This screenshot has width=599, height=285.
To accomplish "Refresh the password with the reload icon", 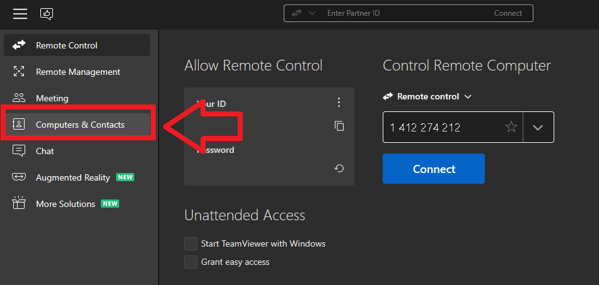I will point(339,168).
